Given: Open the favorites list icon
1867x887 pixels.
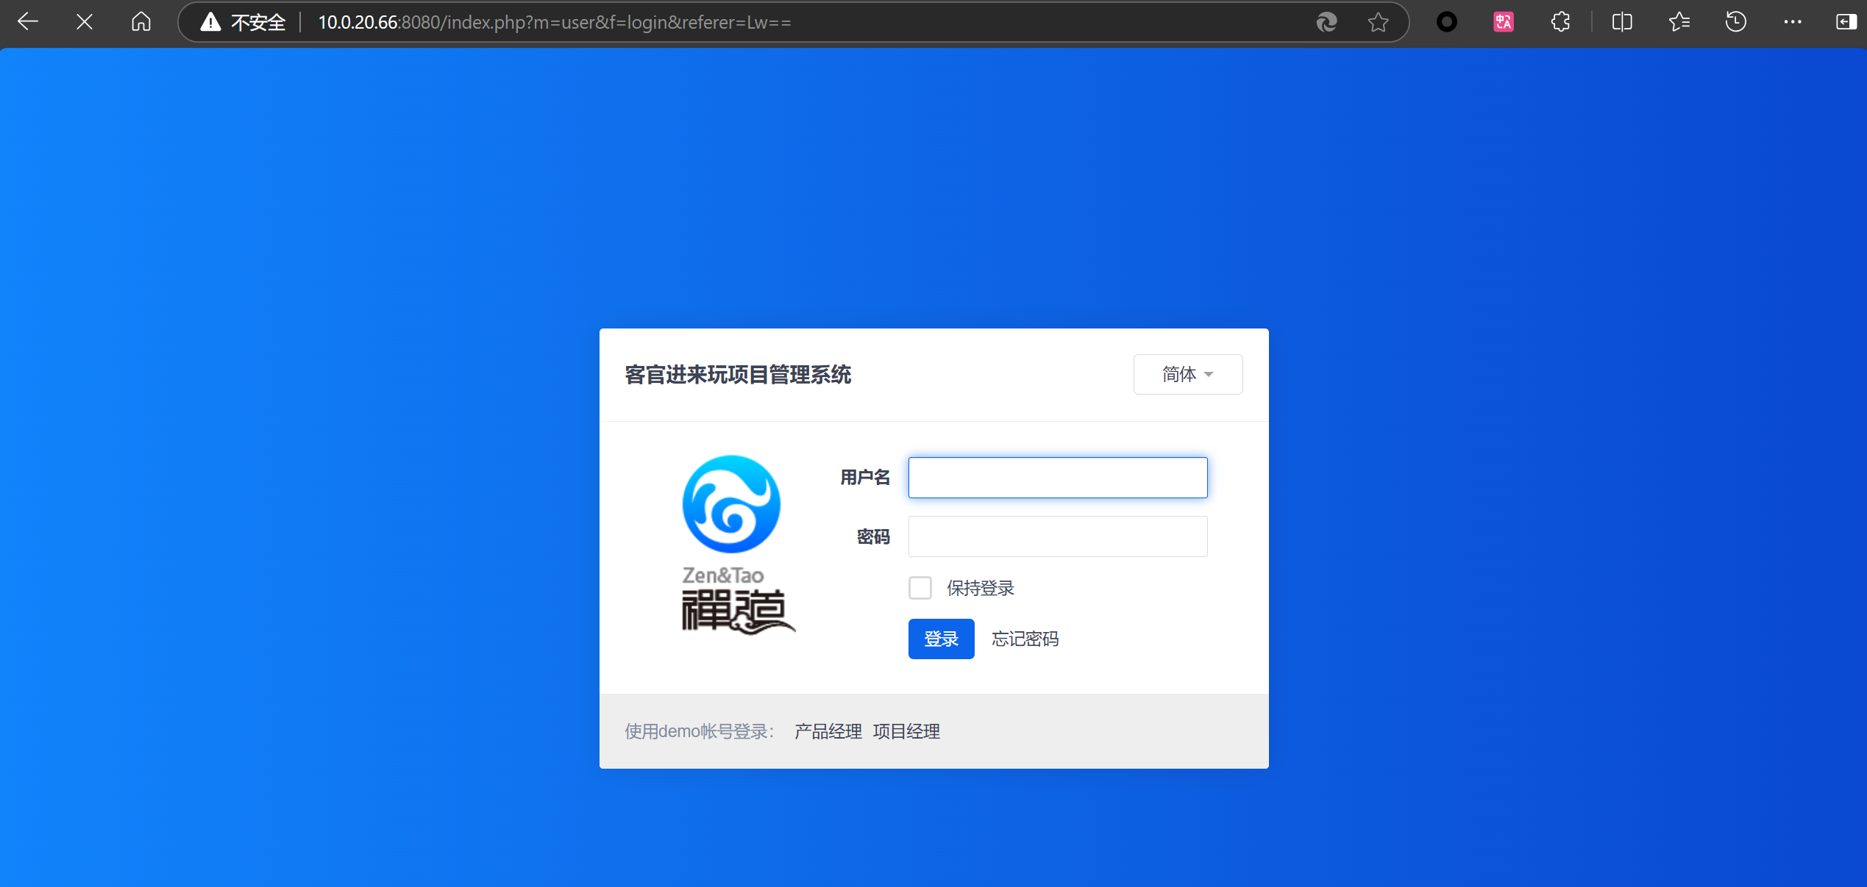Looking at the screenshot, I should [x=1679, y=22].
